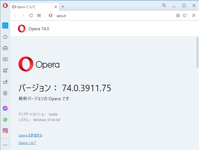Open the news document sidebar icon
This screenshot has width=199, height=150.
coord(5,93)
